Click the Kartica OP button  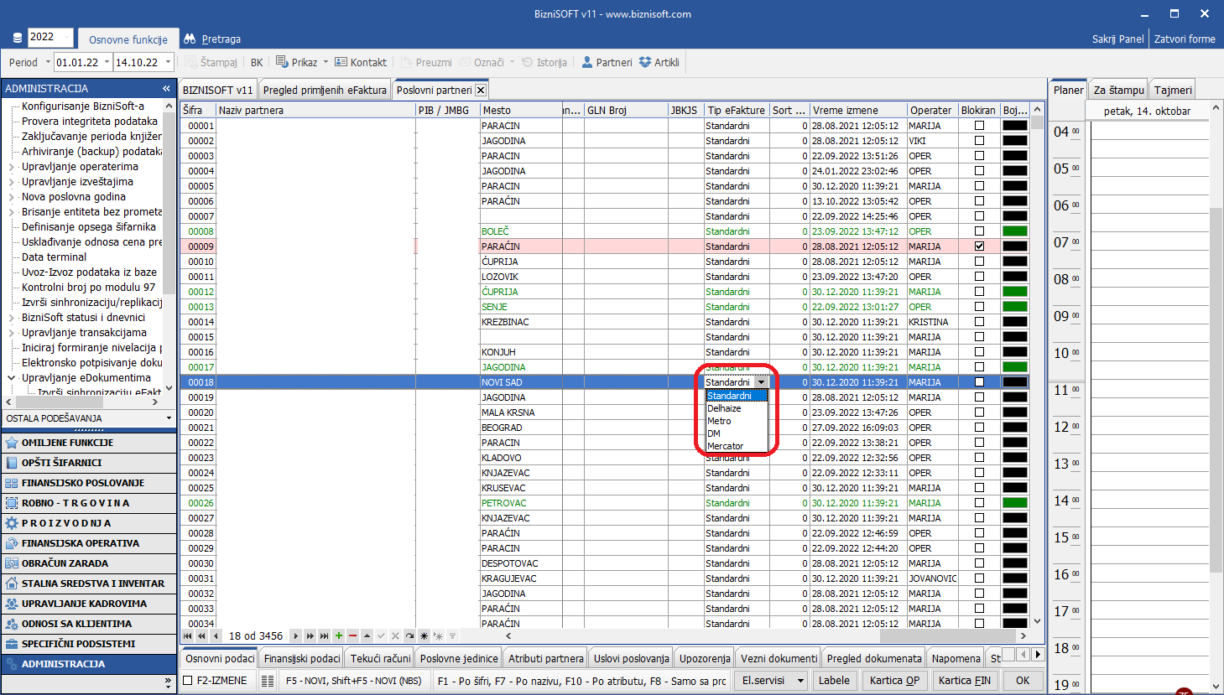pos(894,681)
